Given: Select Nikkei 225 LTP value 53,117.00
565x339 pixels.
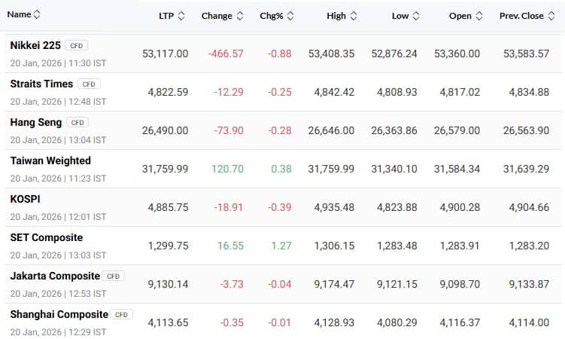Looking at the screenshot, I should tap(165, 53).
